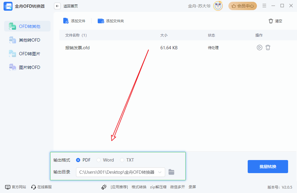Click the 添加文件 add file icon
Image resolution: width=297 pixels, height=193 pixels.
66,21
